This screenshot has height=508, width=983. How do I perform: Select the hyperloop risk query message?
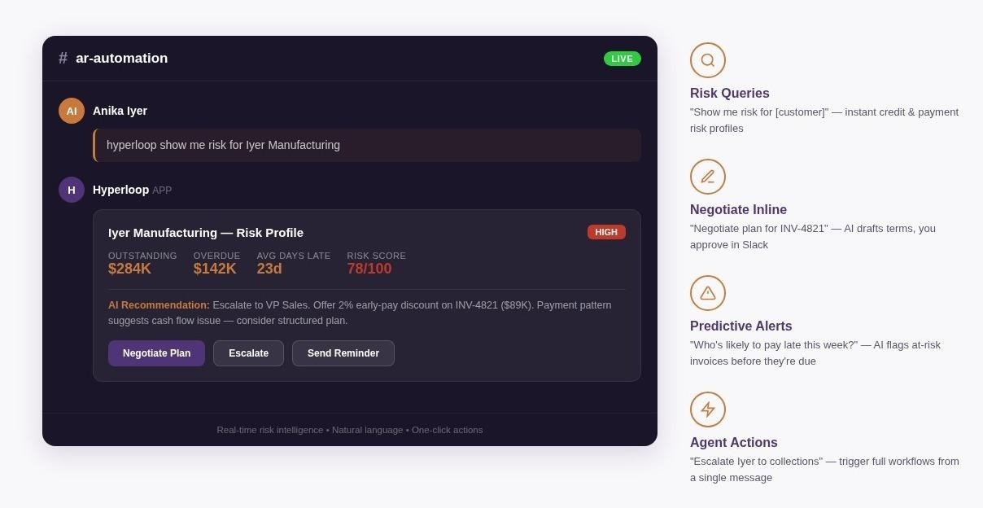(x=367, y=145)
